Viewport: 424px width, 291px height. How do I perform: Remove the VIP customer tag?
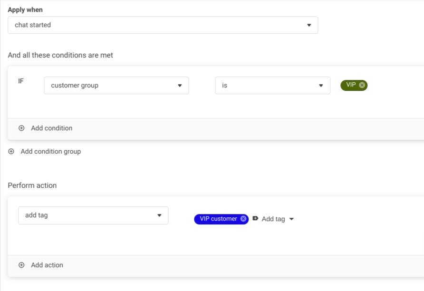click(243, 219)
